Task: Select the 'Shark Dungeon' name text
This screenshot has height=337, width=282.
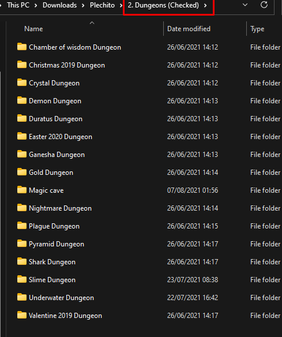Action: click(52, 262)
